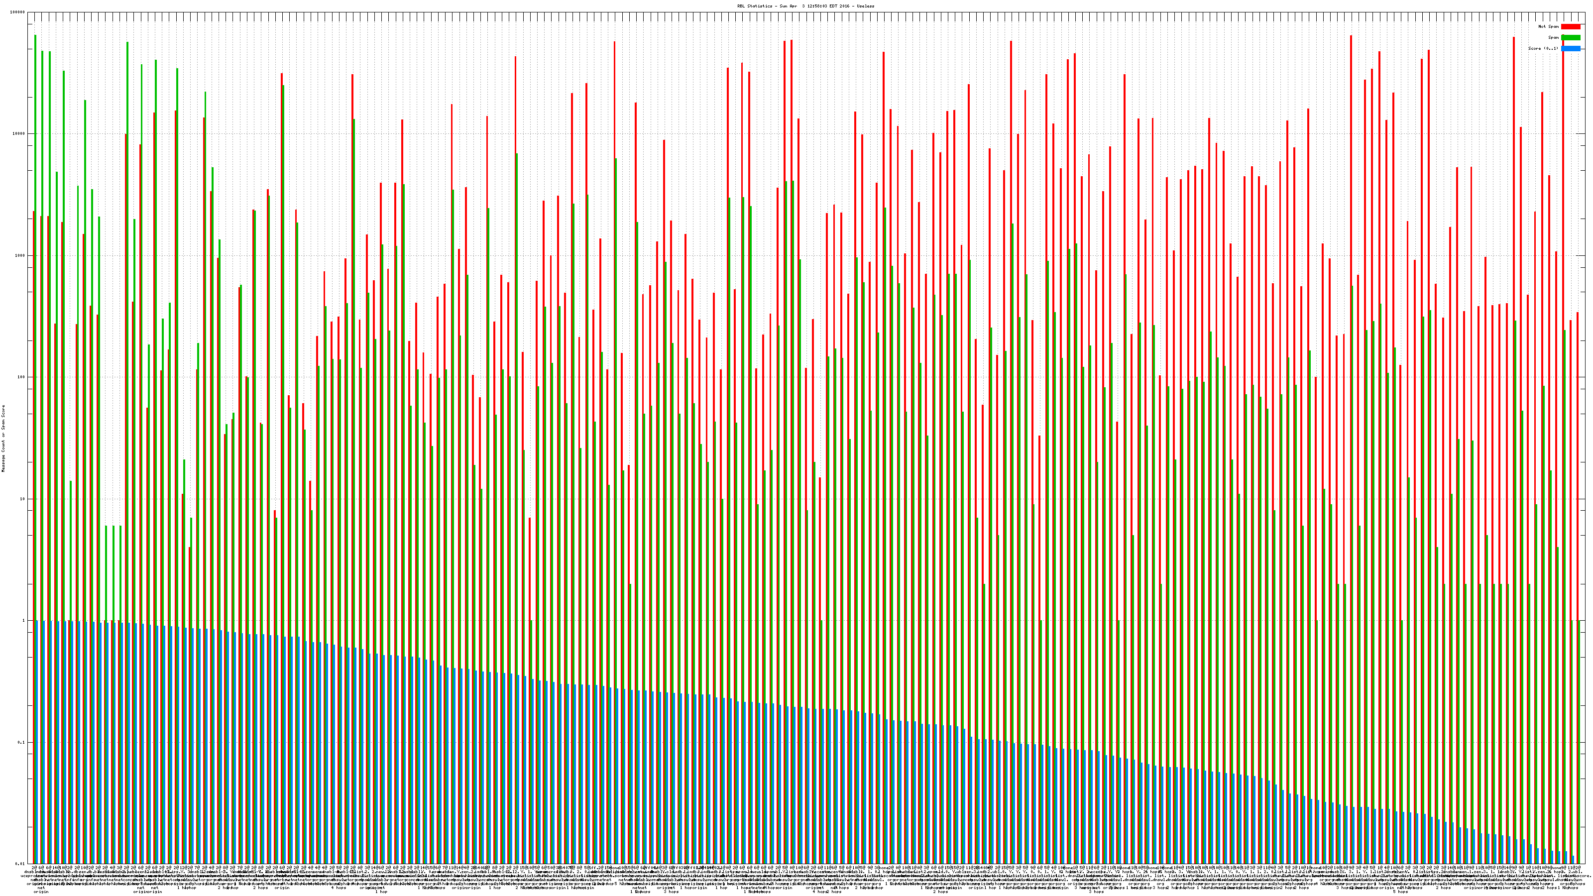Click the 1000 y-axis tick label
Image resolution: width=1593 pixels, height=896 pixels.
tap(20, 255)
